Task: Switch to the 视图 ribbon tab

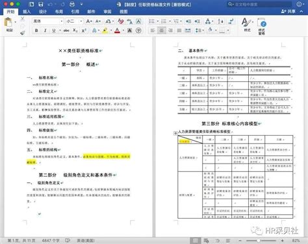Action: 123,12
